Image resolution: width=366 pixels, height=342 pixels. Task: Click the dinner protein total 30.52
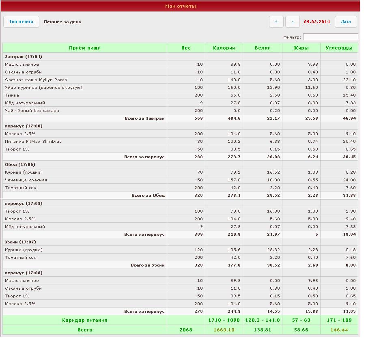pos(273,265)
